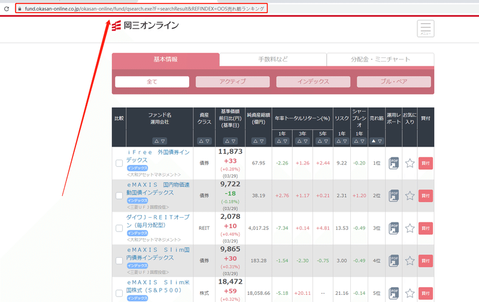Open the hamburger menu at top right
The height and width of the screenshot is (302, 479).
[426, 28]
